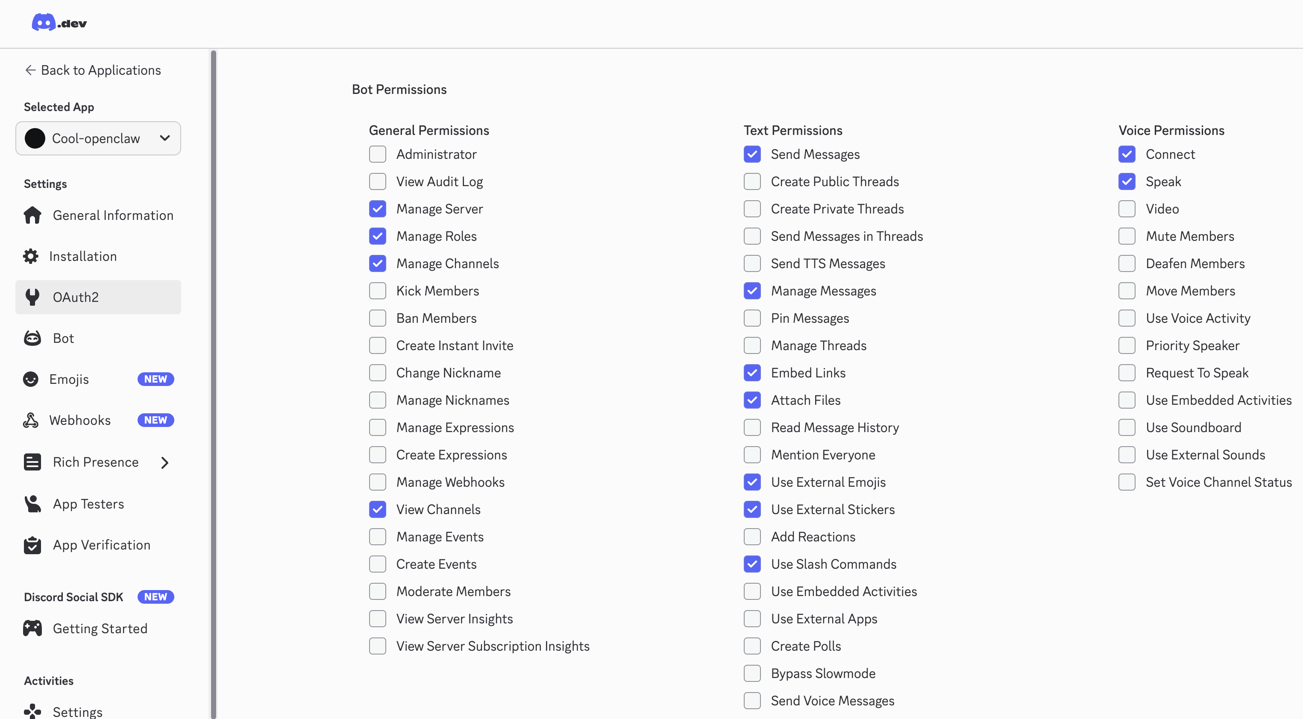Click the App Testers hand icon
Screen dimensions: 1303x719
coord(32,503)
